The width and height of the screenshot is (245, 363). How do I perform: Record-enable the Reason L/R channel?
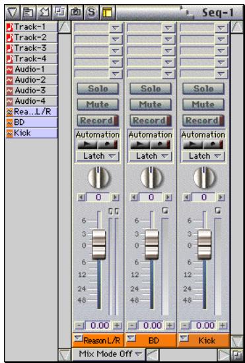[98, 120]
